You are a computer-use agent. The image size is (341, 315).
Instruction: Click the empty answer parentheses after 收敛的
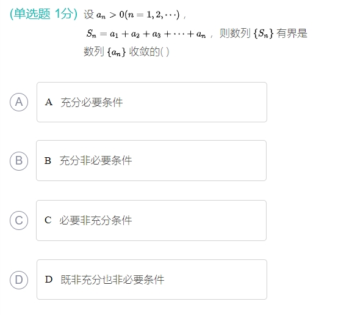click(165, 52)
